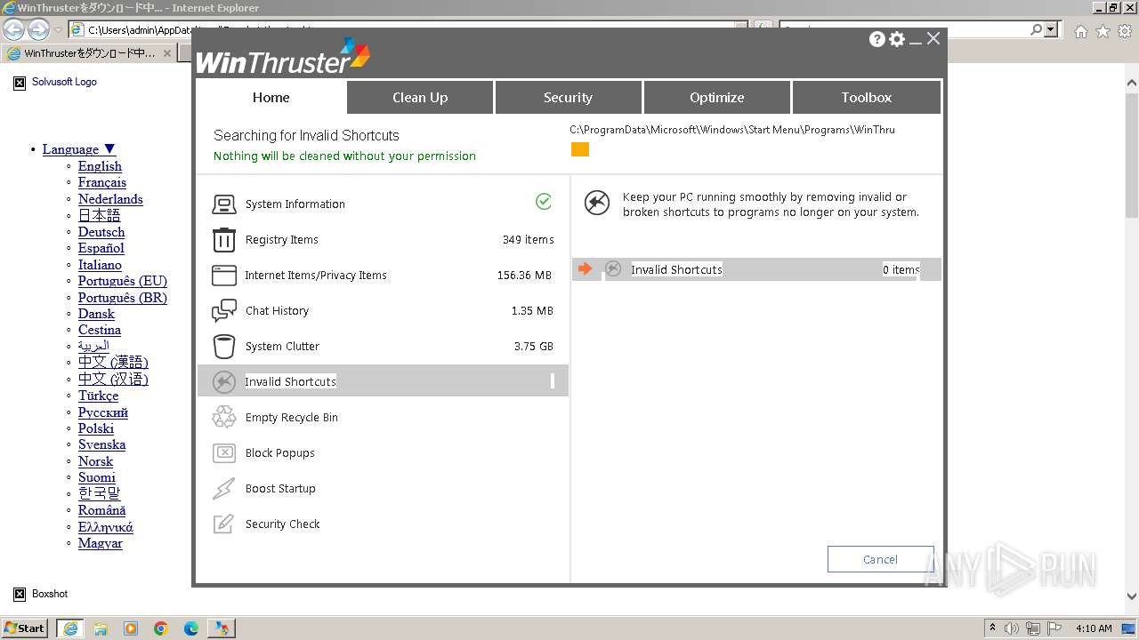This screenshot has width=1139, height=640.
Task: Select the Registry Items row label
Action: coord(281,240)
